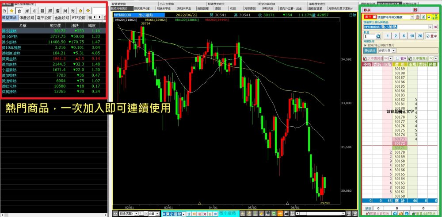Open the futures account selection dropdown
442x217 pixels.
pos(411,17)
